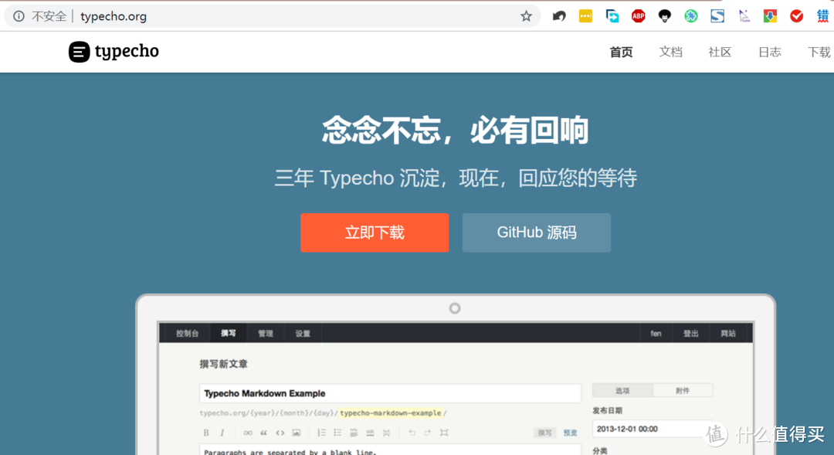Image resolution: width=834 pixels, height=455 pixels.
Task: Open the purple cursor Clean extension icon
Action: [744, 16]
